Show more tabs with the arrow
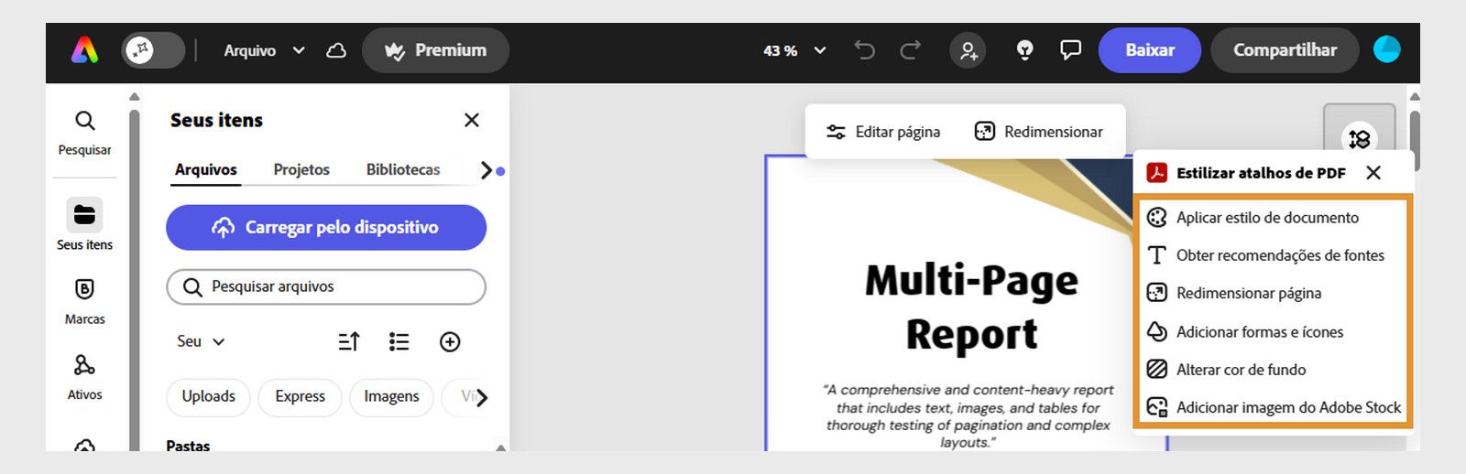 pyautogui.click(x=487, y=170)
